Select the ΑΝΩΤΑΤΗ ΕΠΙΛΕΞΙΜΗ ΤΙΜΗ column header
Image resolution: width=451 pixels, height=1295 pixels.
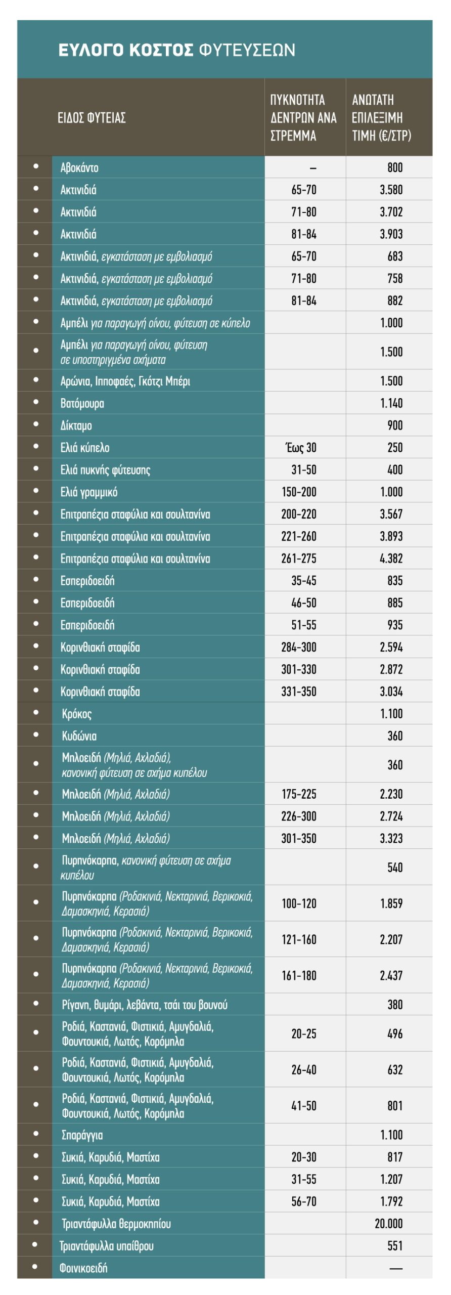tap(382, 118)
